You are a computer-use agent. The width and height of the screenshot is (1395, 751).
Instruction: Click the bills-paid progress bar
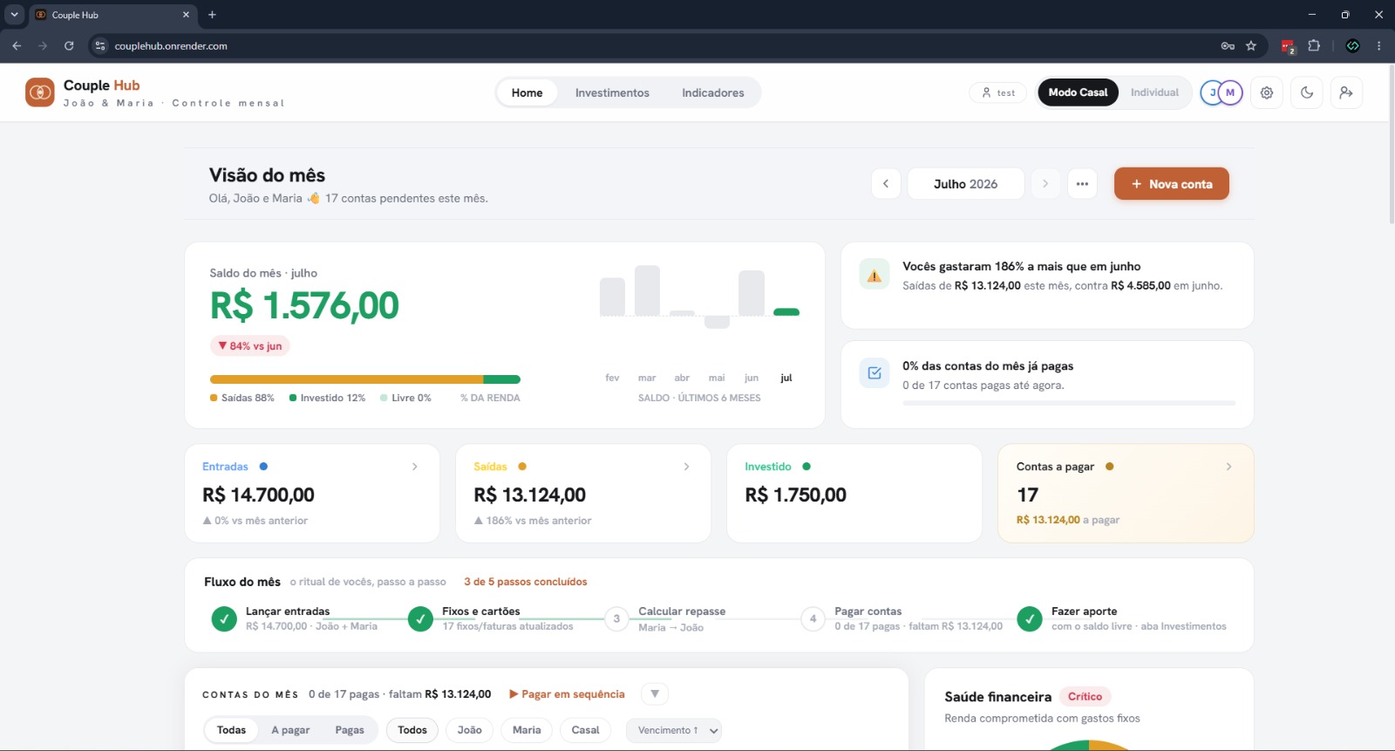point(1069,403)
